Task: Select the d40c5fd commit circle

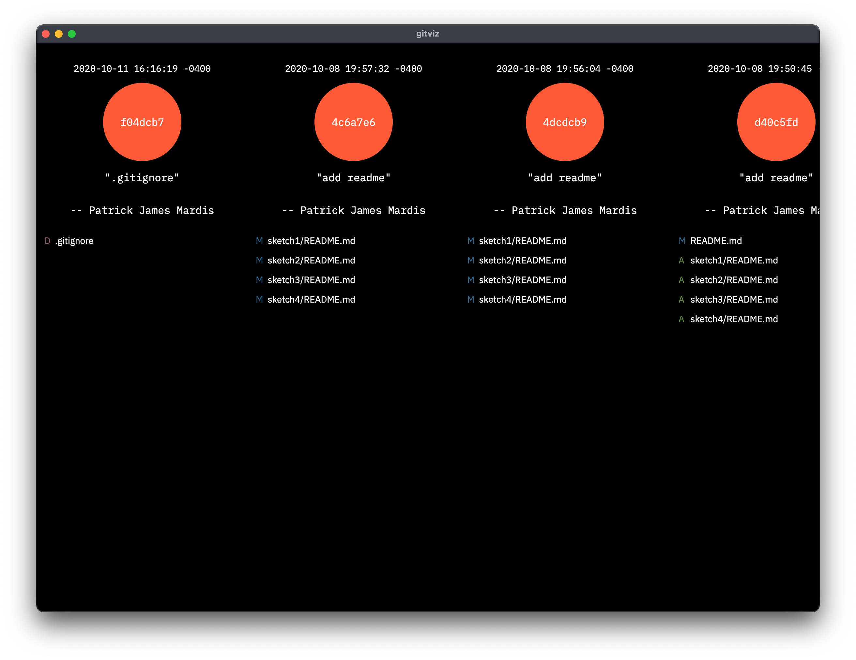Action: click(776, 122)
